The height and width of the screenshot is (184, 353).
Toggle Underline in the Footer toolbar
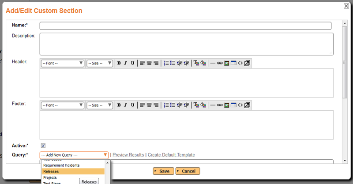[132, 105]
